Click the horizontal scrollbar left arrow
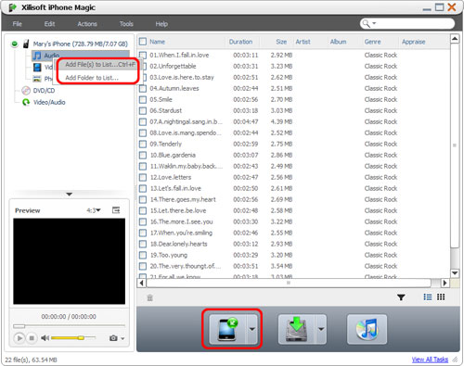This screenshot has height=366, width=464. coord(142,283)
